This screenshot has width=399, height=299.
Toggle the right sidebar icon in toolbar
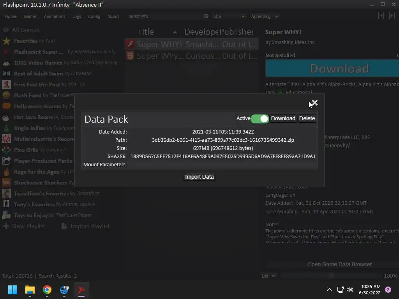pyautogui.click(x=392, y=16)
